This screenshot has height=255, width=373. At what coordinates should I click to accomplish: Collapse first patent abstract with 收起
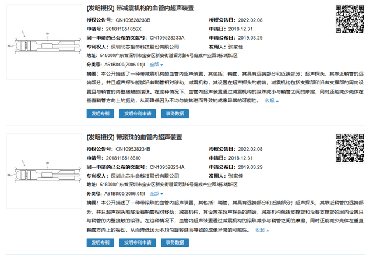click(272, 101)
